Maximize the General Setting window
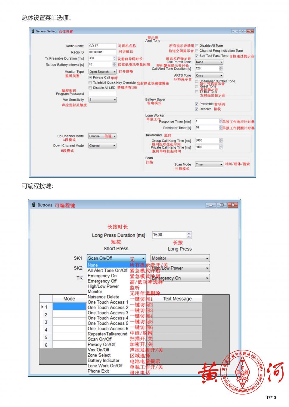The height and width of the screenshot is (407, 289). pos(242,31)
